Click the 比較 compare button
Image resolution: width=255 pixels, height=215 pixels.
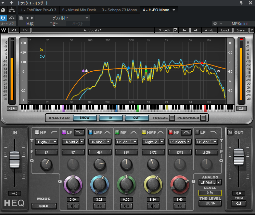pyautogui.click(x=30, y=24)
